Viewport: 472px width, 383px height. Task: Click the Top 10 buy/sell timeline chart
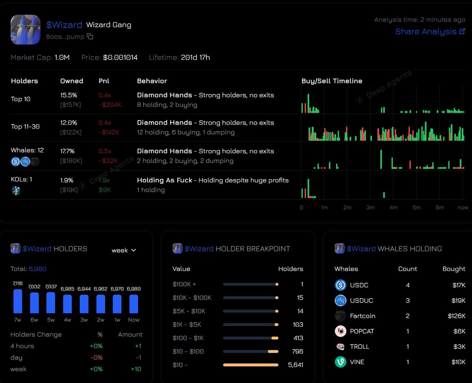pos(383,103)
